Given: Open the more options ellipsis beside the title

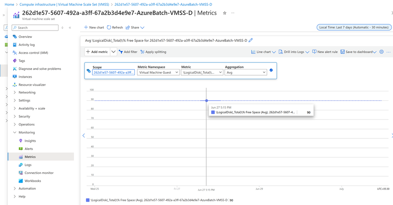Looking at the screenshot, I should (x=233, y=13).
